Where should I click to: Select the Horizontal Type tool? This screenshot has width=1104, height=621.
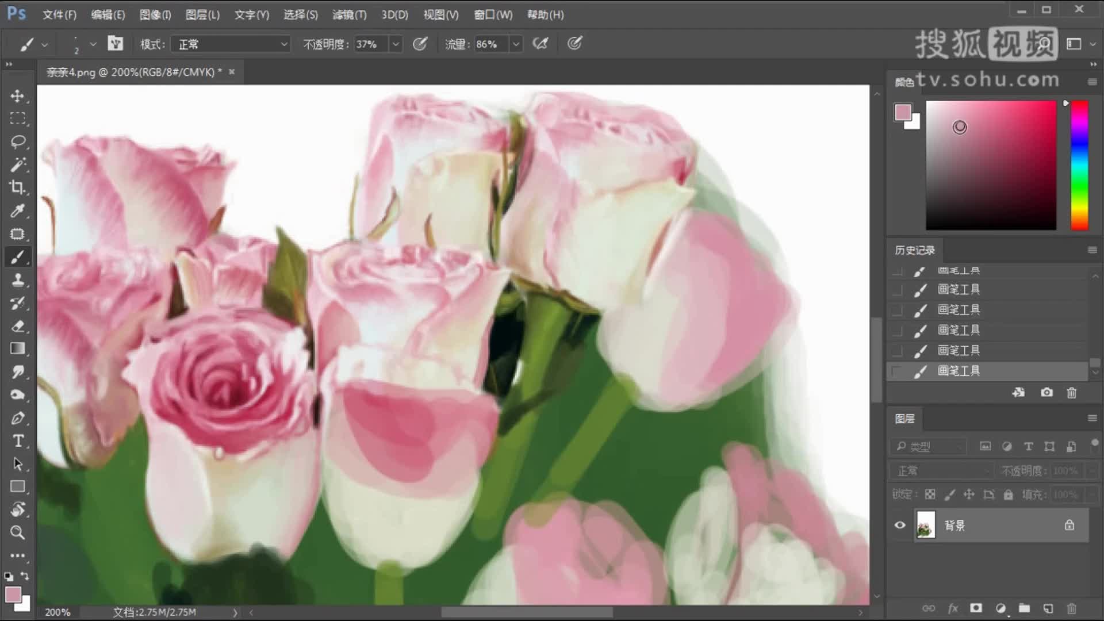coord(18,441)
